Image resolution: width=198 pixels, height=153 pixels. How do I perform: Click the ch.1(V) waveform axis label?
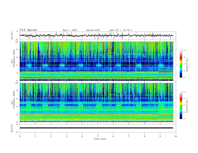12,35
